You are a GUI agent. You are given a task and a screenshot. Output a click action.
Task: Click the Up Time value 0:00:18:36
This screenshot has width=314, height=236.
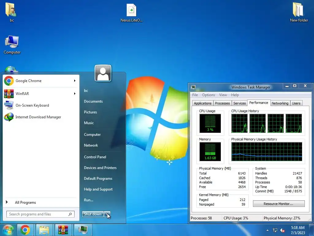click(x=293, y=187)
